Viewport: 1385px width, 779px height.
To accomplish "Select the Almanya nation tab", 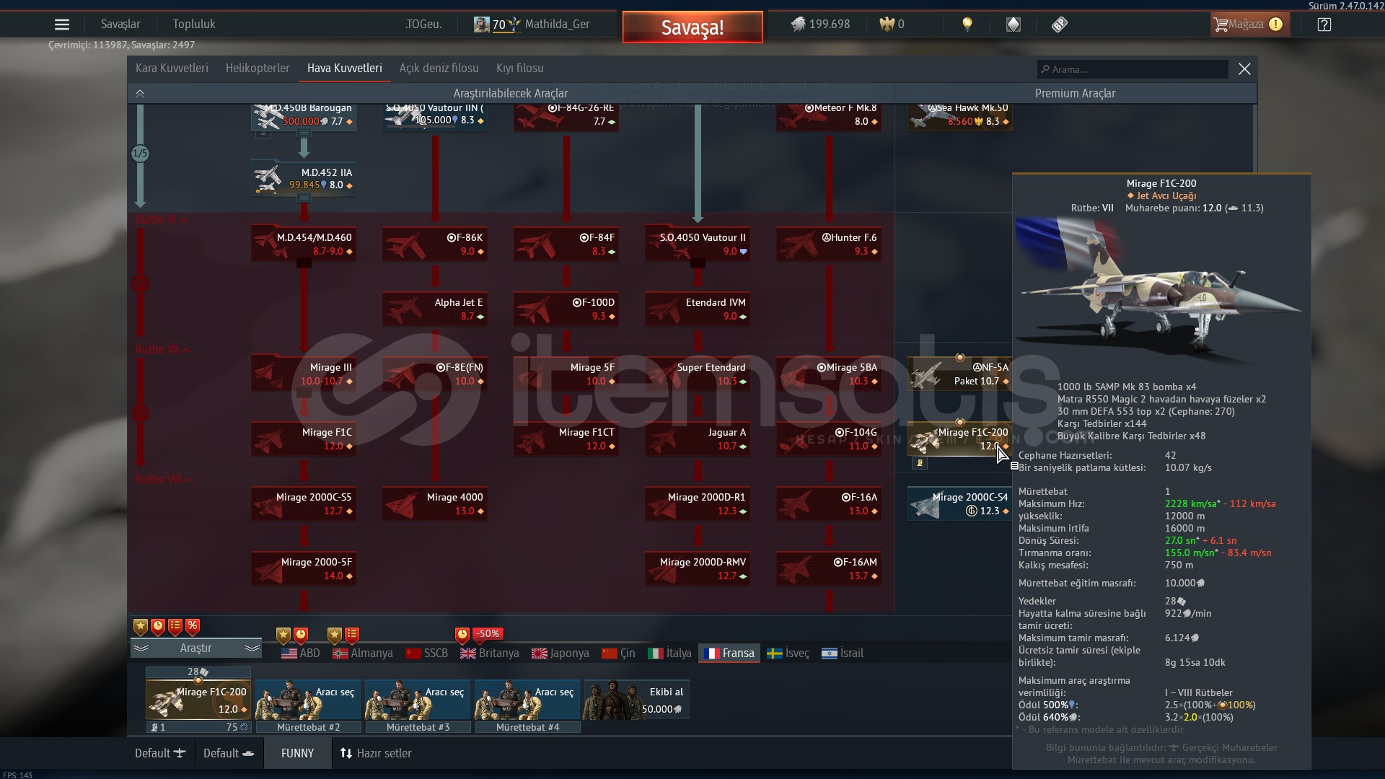I will [363, 653].
